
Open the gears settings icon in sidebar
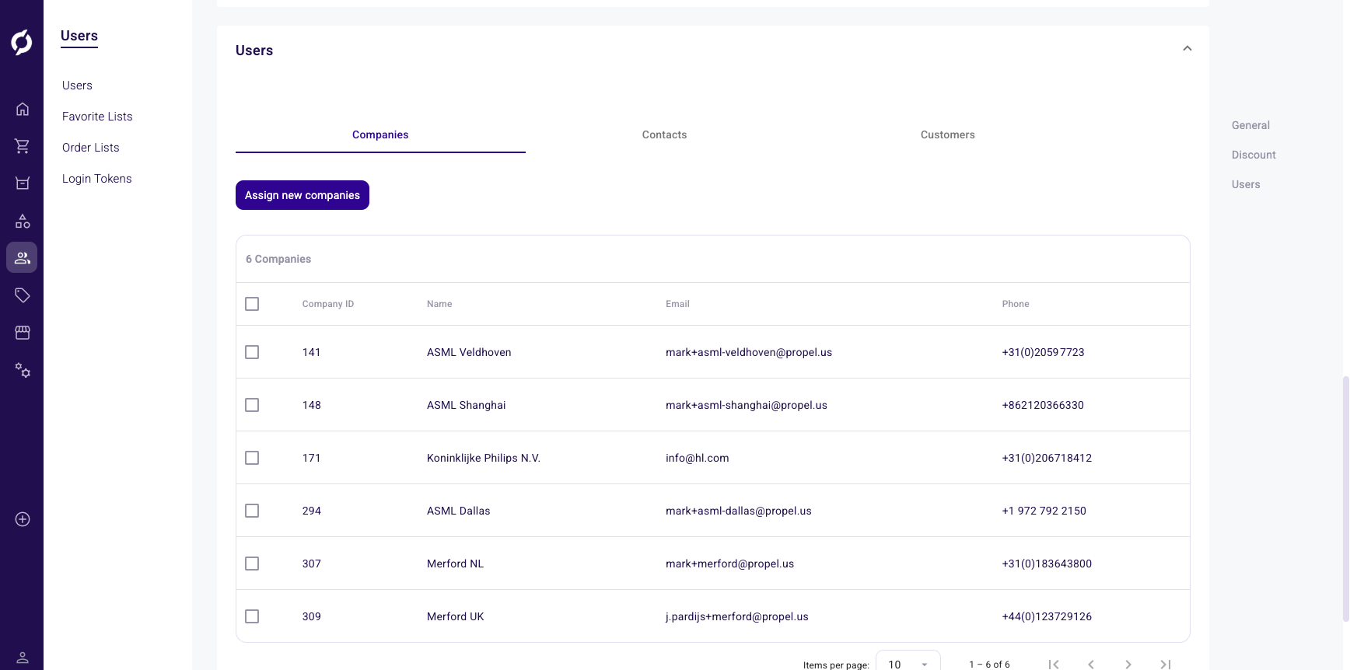(23, 371)
